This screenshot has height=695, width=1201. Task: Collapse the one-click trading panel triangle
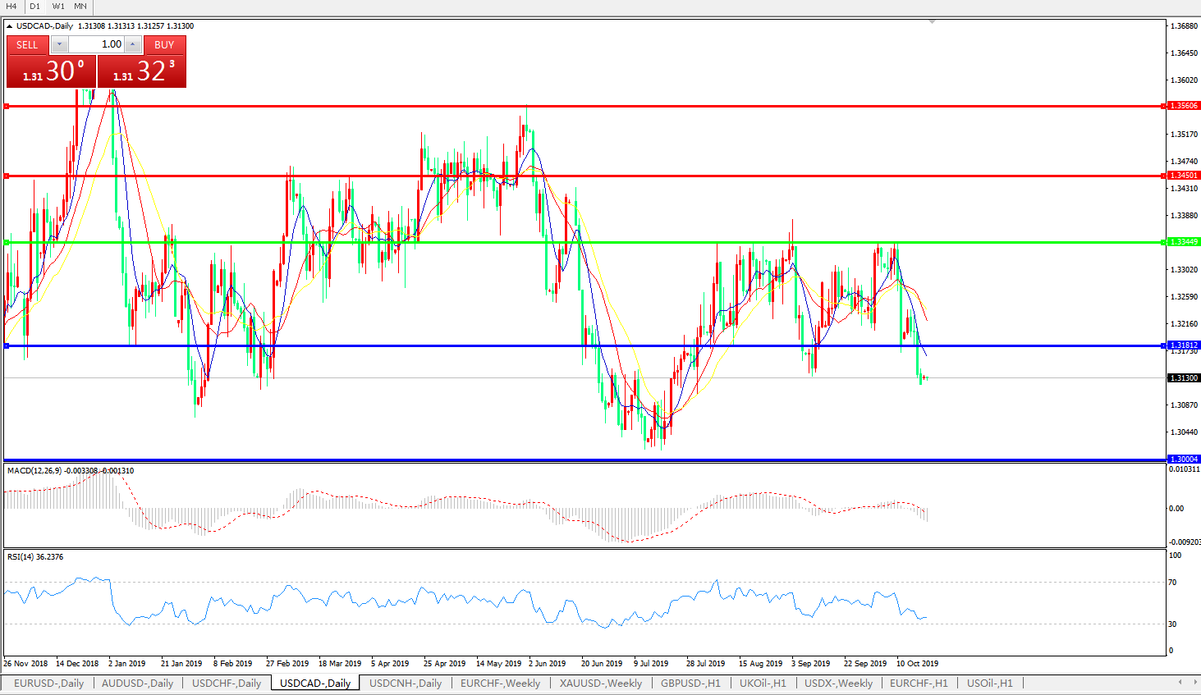point(9,26)
